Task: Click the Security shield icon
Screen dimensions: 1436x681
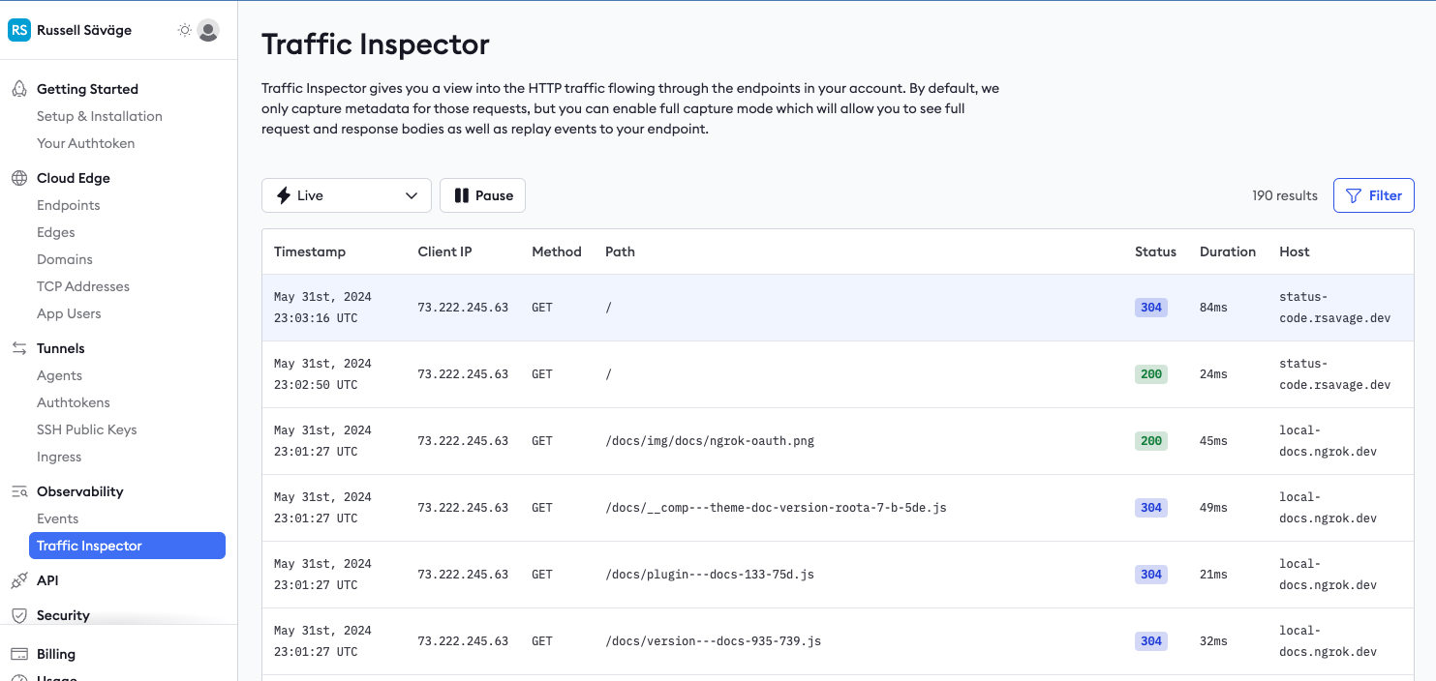Action: [18, 615]
